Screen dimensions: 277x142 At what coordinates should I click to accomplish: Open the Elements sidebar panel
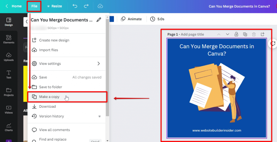[x=9, y=39]
